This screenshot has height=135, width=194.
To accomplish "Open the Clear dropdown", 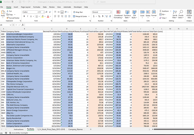I will click(x=163, y=18).
